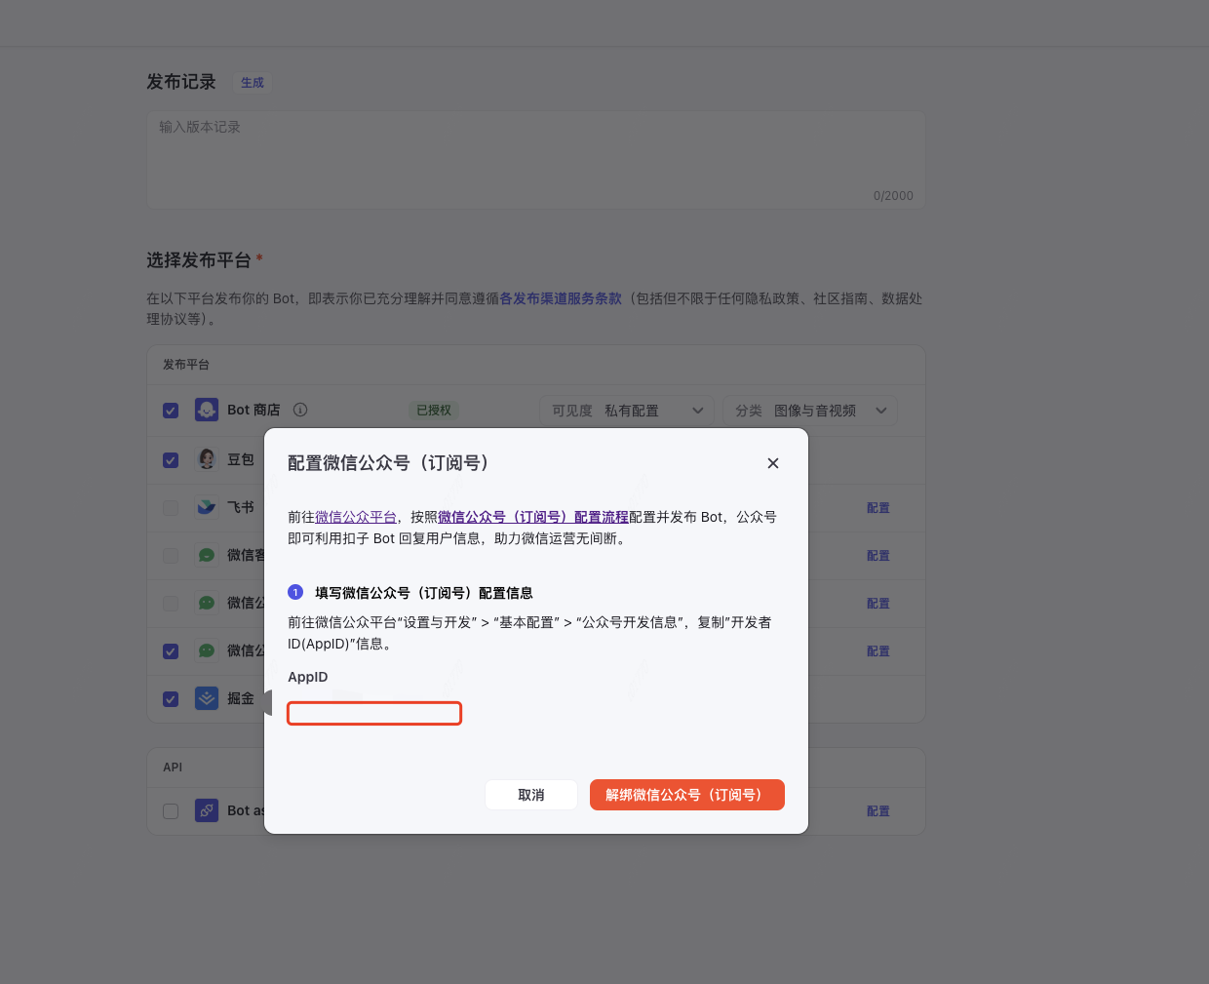Screen dimensions: 1209x984
Task: Click the 生成 button next to 发布记录
Action: coord(253,83)
